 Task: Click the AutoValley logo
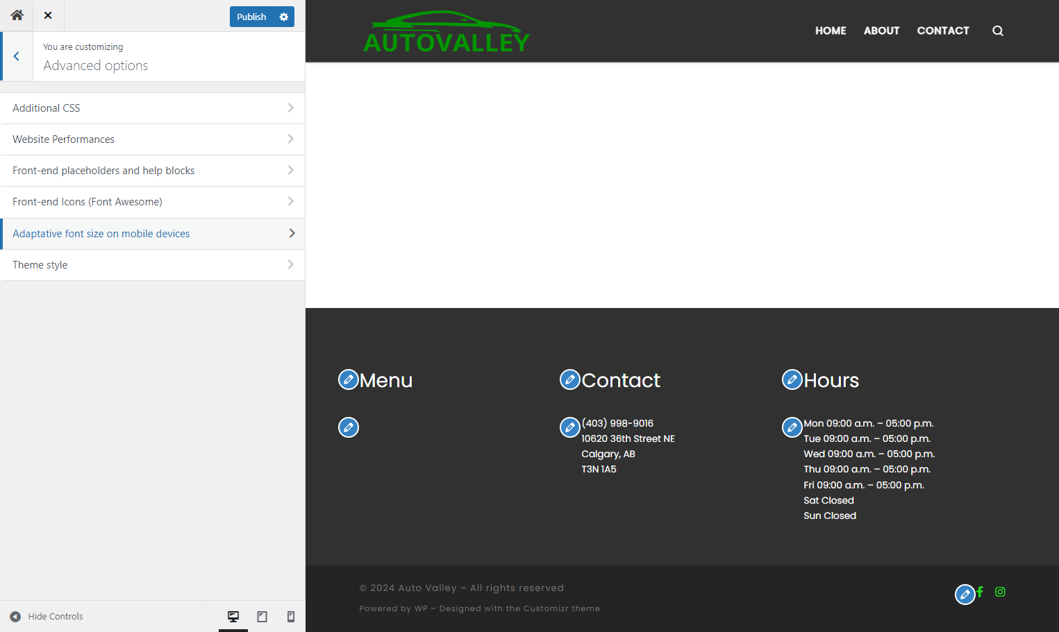[x=447, y=32]
